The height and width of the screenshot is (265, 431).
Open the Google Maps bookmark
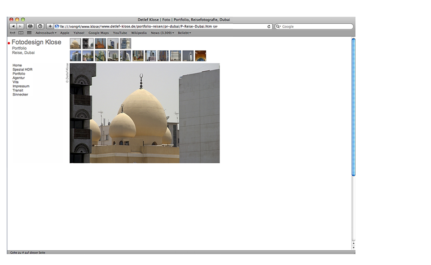[x=98, y=33]
